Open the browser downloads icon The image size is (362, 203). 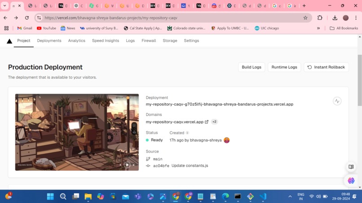335,18
